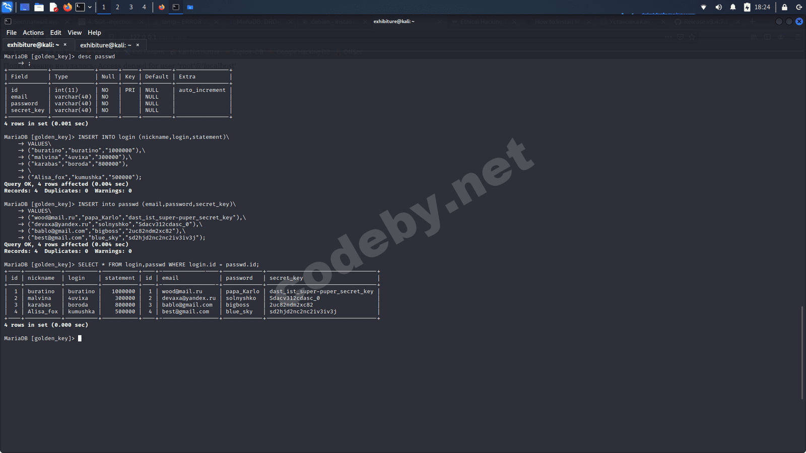Launch a terminal from the panel launcher
The width and height of the screenshot is (806, 453).
click(80, 7)
